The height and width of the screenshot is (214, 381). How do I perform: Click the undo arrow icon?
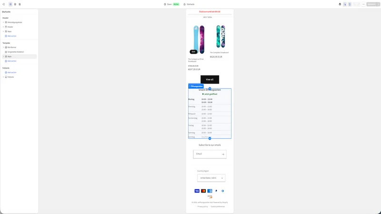354,4
